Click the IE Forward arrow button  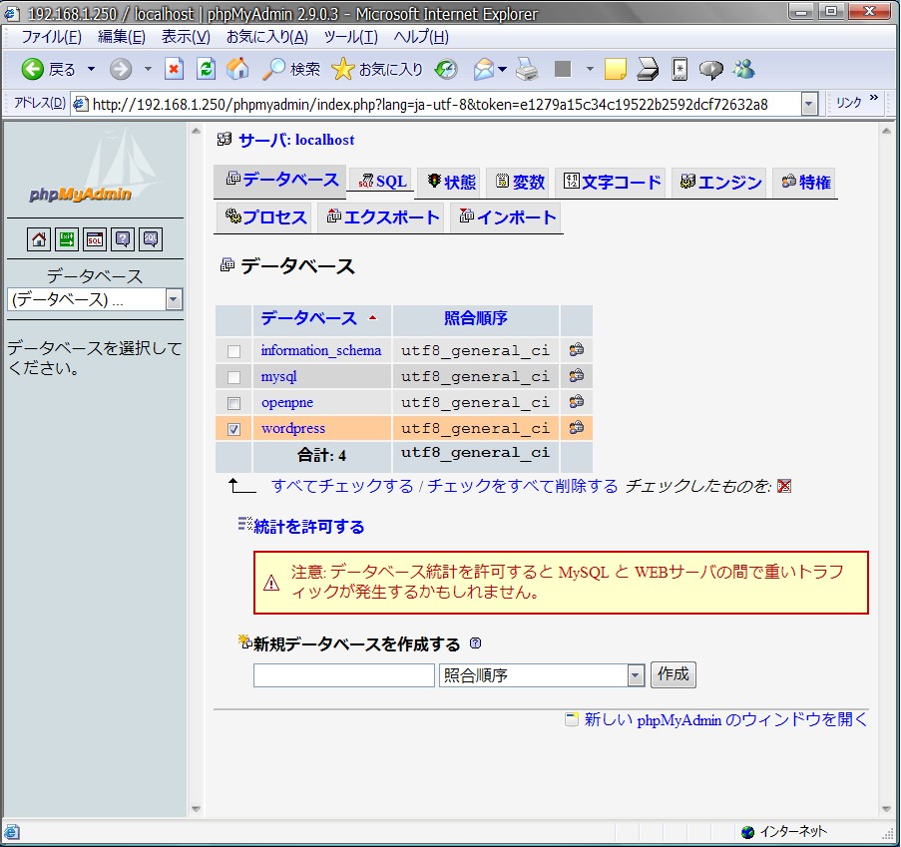(x=121, y=69)
